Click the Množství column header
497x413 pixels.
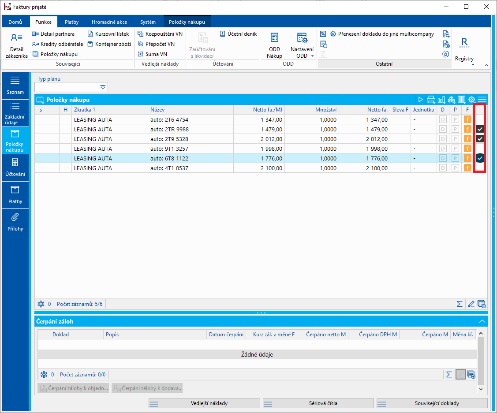(312, 110)
